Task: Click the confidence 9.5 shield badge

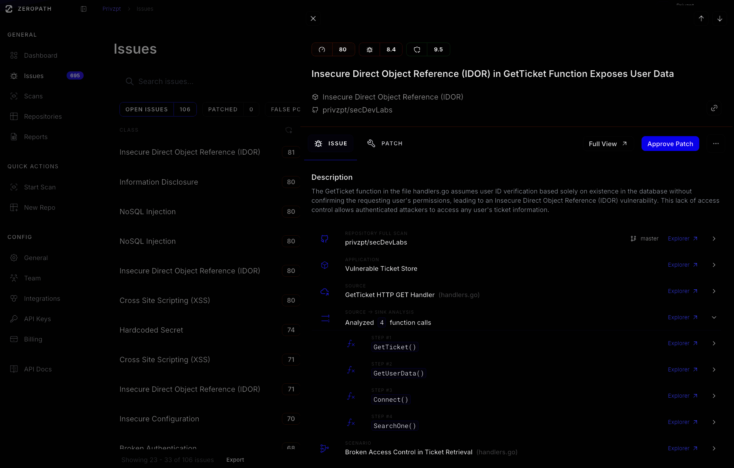Action: pos(428,50)
